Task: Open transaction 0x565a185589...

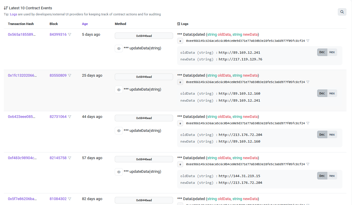Action: tap(21, 35)
